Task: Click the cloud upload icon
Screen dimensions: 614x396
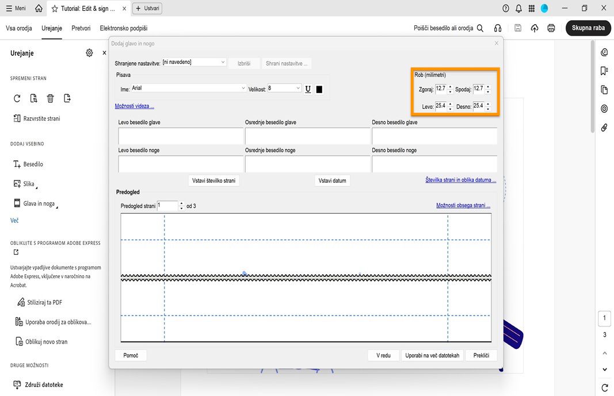Action: [535, 28]
